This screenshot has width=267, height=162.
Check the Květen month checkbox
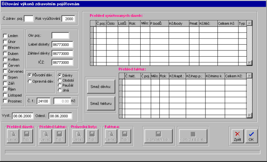(5, 60)
